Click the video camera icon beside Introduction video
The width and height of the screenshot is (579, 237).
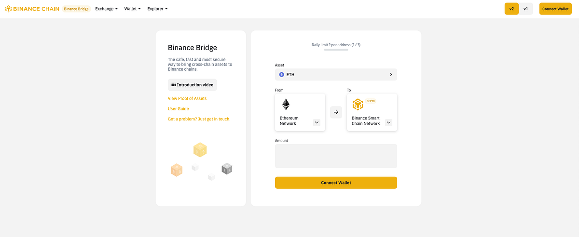(x=174, y=85)
